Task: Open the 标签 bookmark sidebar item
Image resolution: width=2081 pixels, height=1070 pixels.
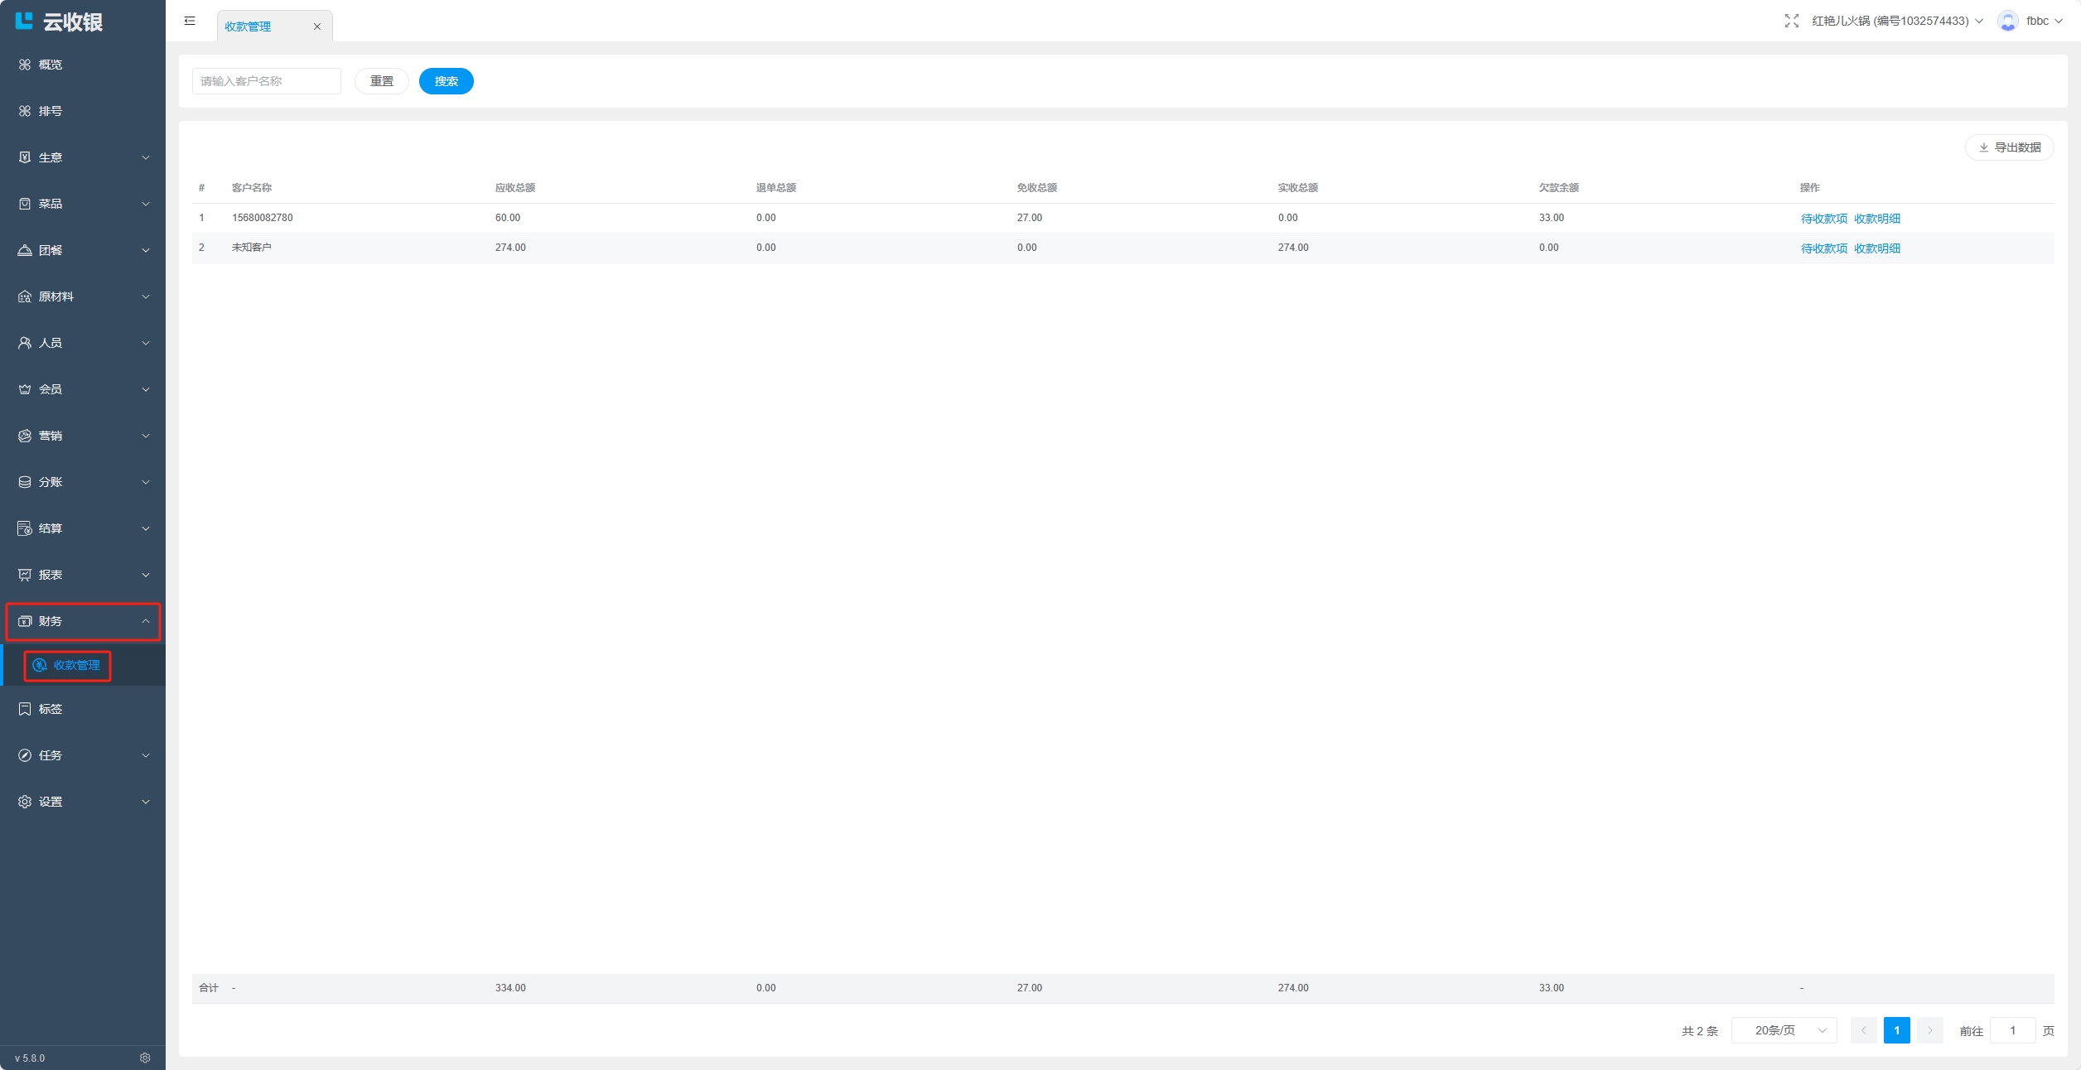Action: click(x=50, y=709)
